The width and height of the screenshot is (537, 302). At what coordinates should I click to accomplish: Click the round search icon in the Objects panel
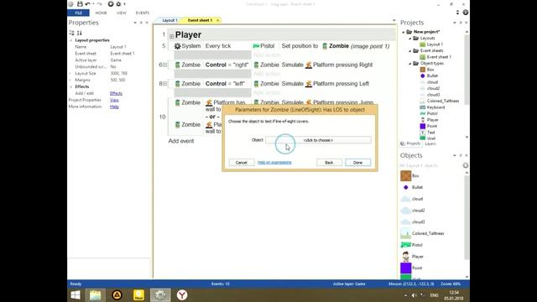pyautogui.click(x=466, y=165)
